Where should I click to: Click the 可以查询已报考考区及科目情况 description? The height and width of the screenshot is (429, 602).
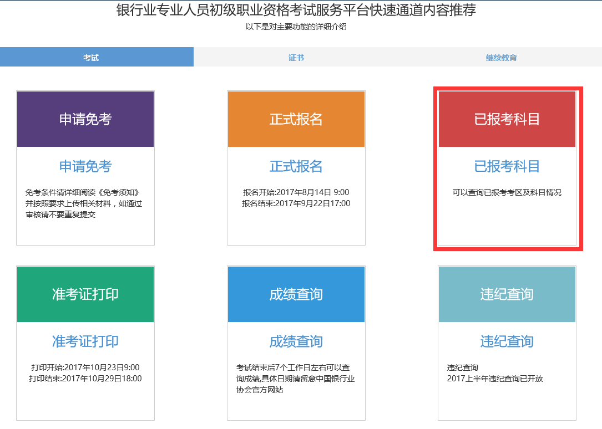[507, 192]
